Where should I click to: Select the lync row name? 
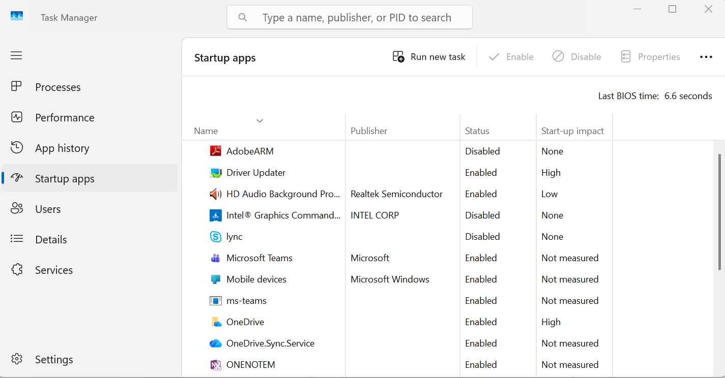pyautogui.click(x=235, y=237)
